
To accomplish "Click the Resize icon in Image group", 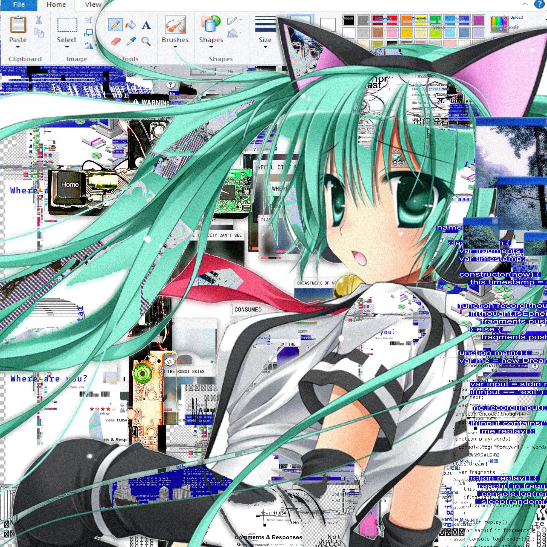I will pyautogui.click(x=89, y=33).
